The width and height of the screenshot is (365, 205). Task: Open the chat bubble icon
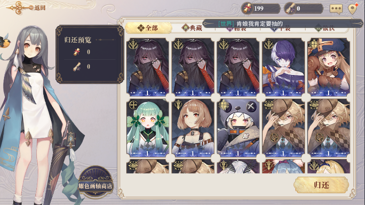point(336,9)
